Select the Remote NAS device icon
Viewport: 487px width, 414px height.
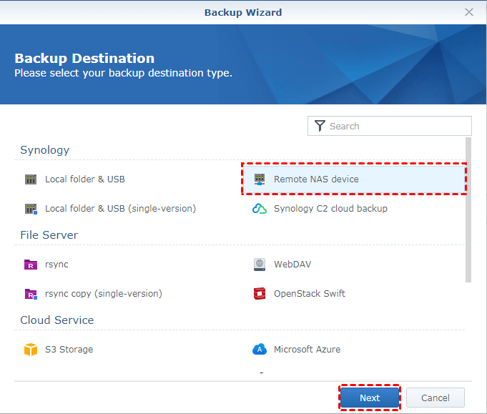[260, 179]
